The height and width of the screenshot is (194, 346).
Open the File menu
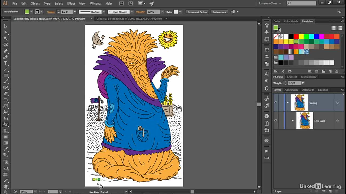tap(15, 4)
